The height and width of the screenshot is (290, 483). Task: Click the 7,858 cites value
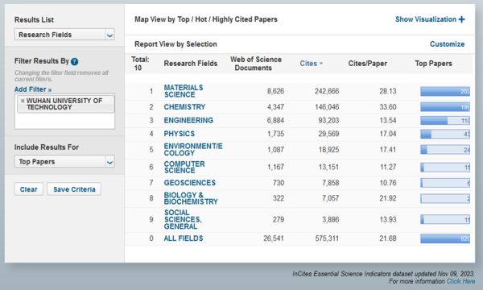tap(331, 183)
